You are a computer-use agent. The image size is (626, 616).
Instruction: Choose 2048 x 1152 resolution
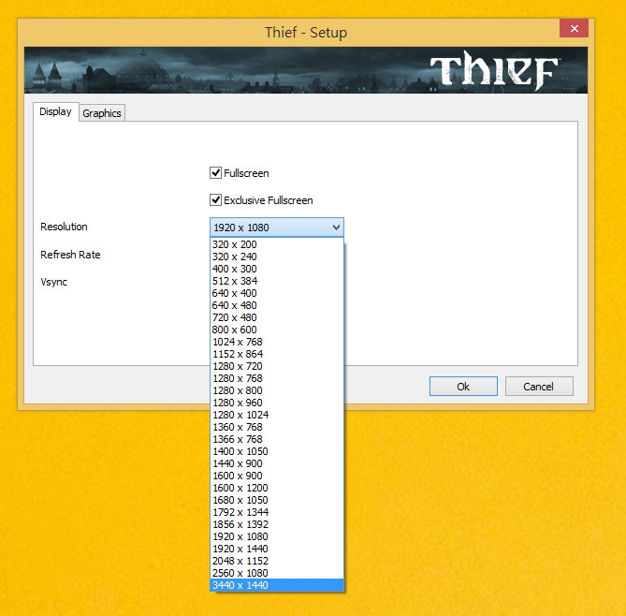(x=277, y=561)
